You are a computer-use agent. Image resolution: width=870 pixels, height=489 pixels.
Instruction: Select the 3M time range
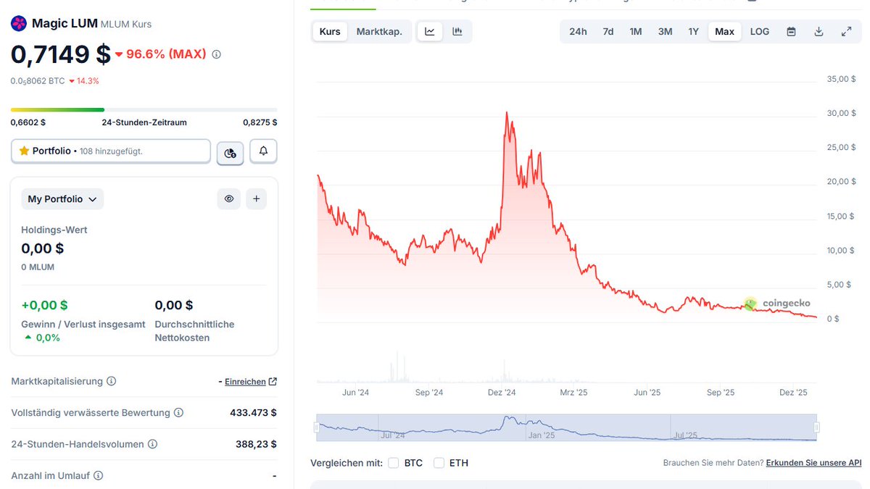tap(665, 32)
